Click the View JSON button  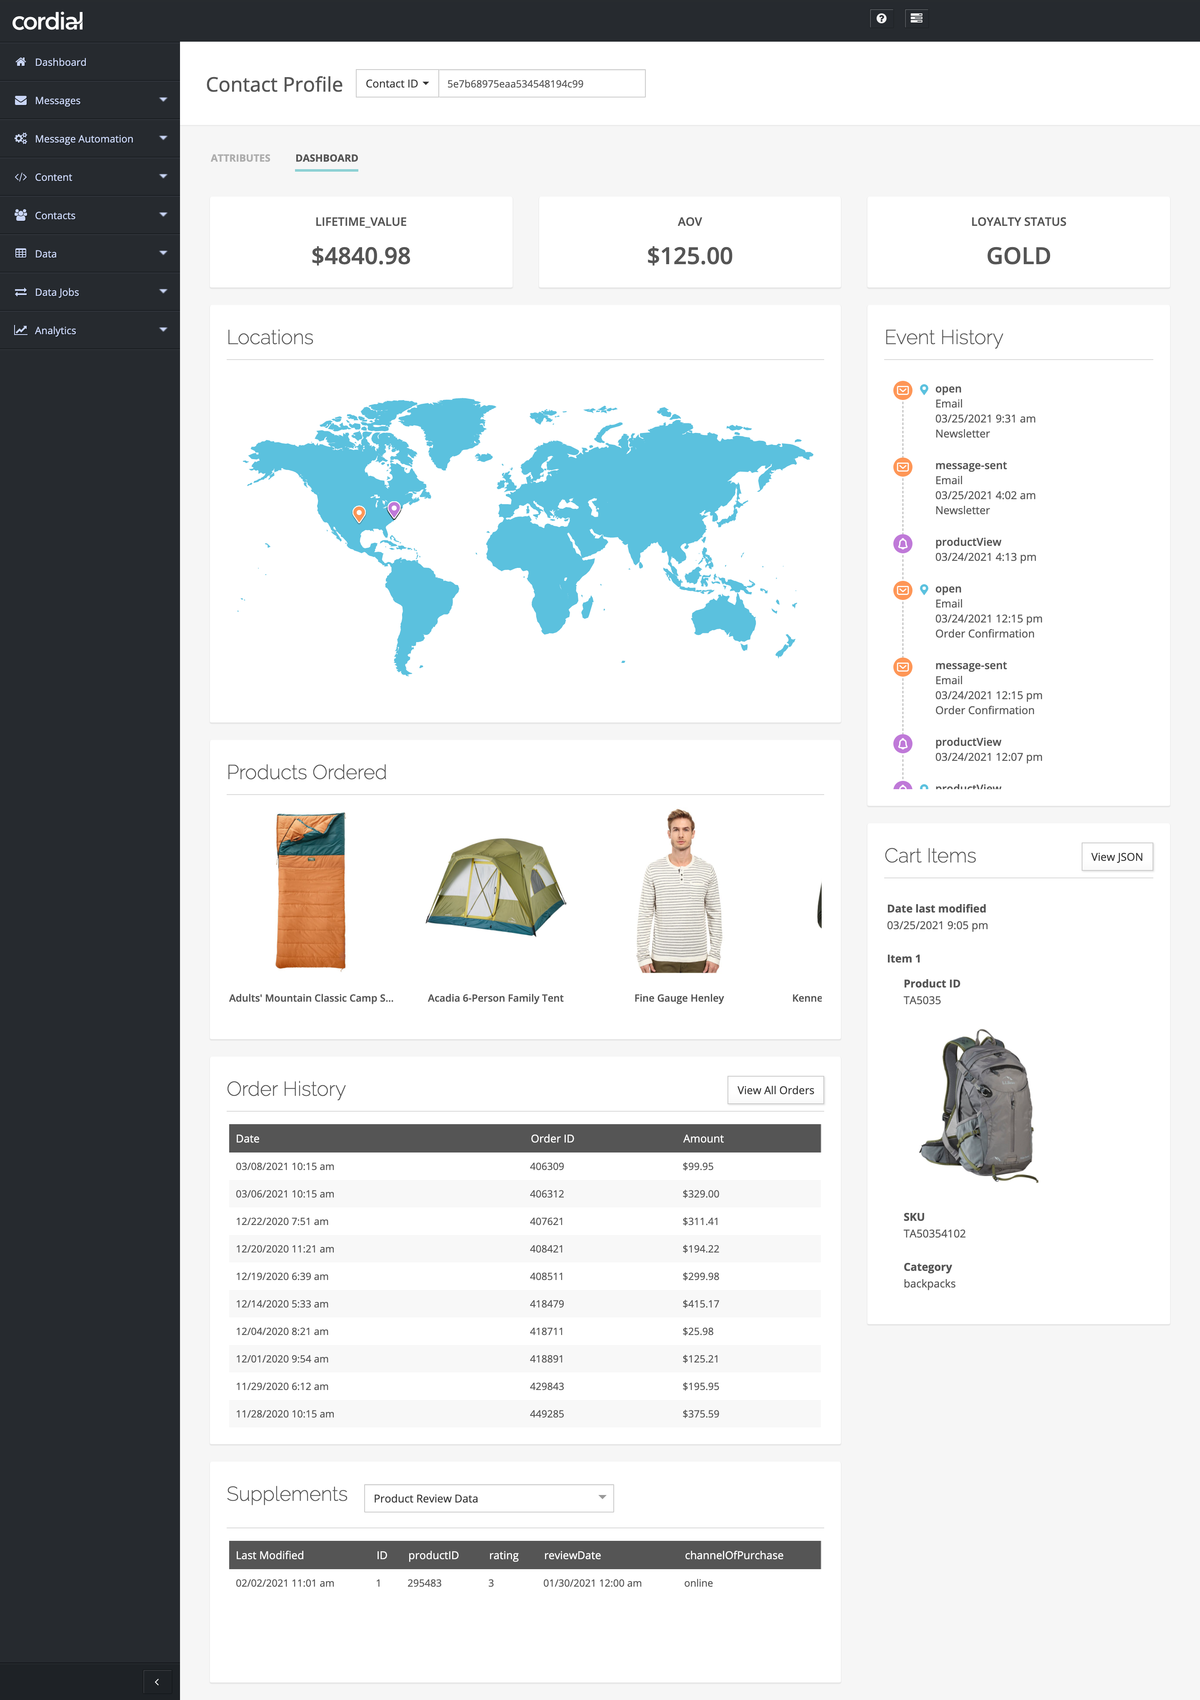coord(1116,857)
